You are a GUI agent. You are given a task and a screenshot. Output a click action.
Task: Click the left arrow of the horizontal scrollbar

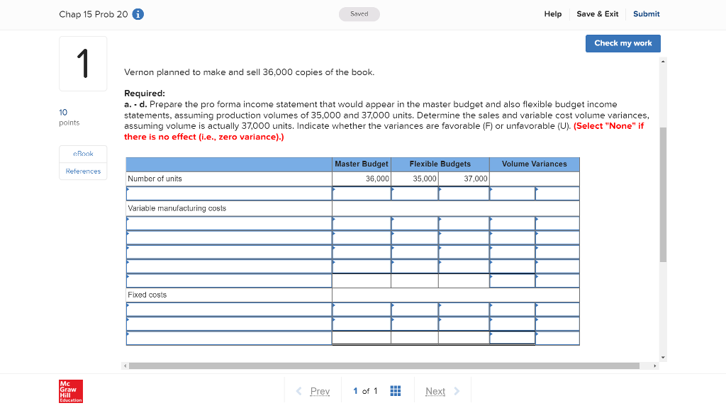tap(125, 365)
